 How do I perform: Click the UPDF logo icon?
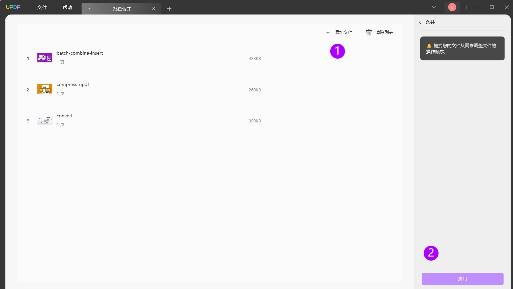(13, 7)
